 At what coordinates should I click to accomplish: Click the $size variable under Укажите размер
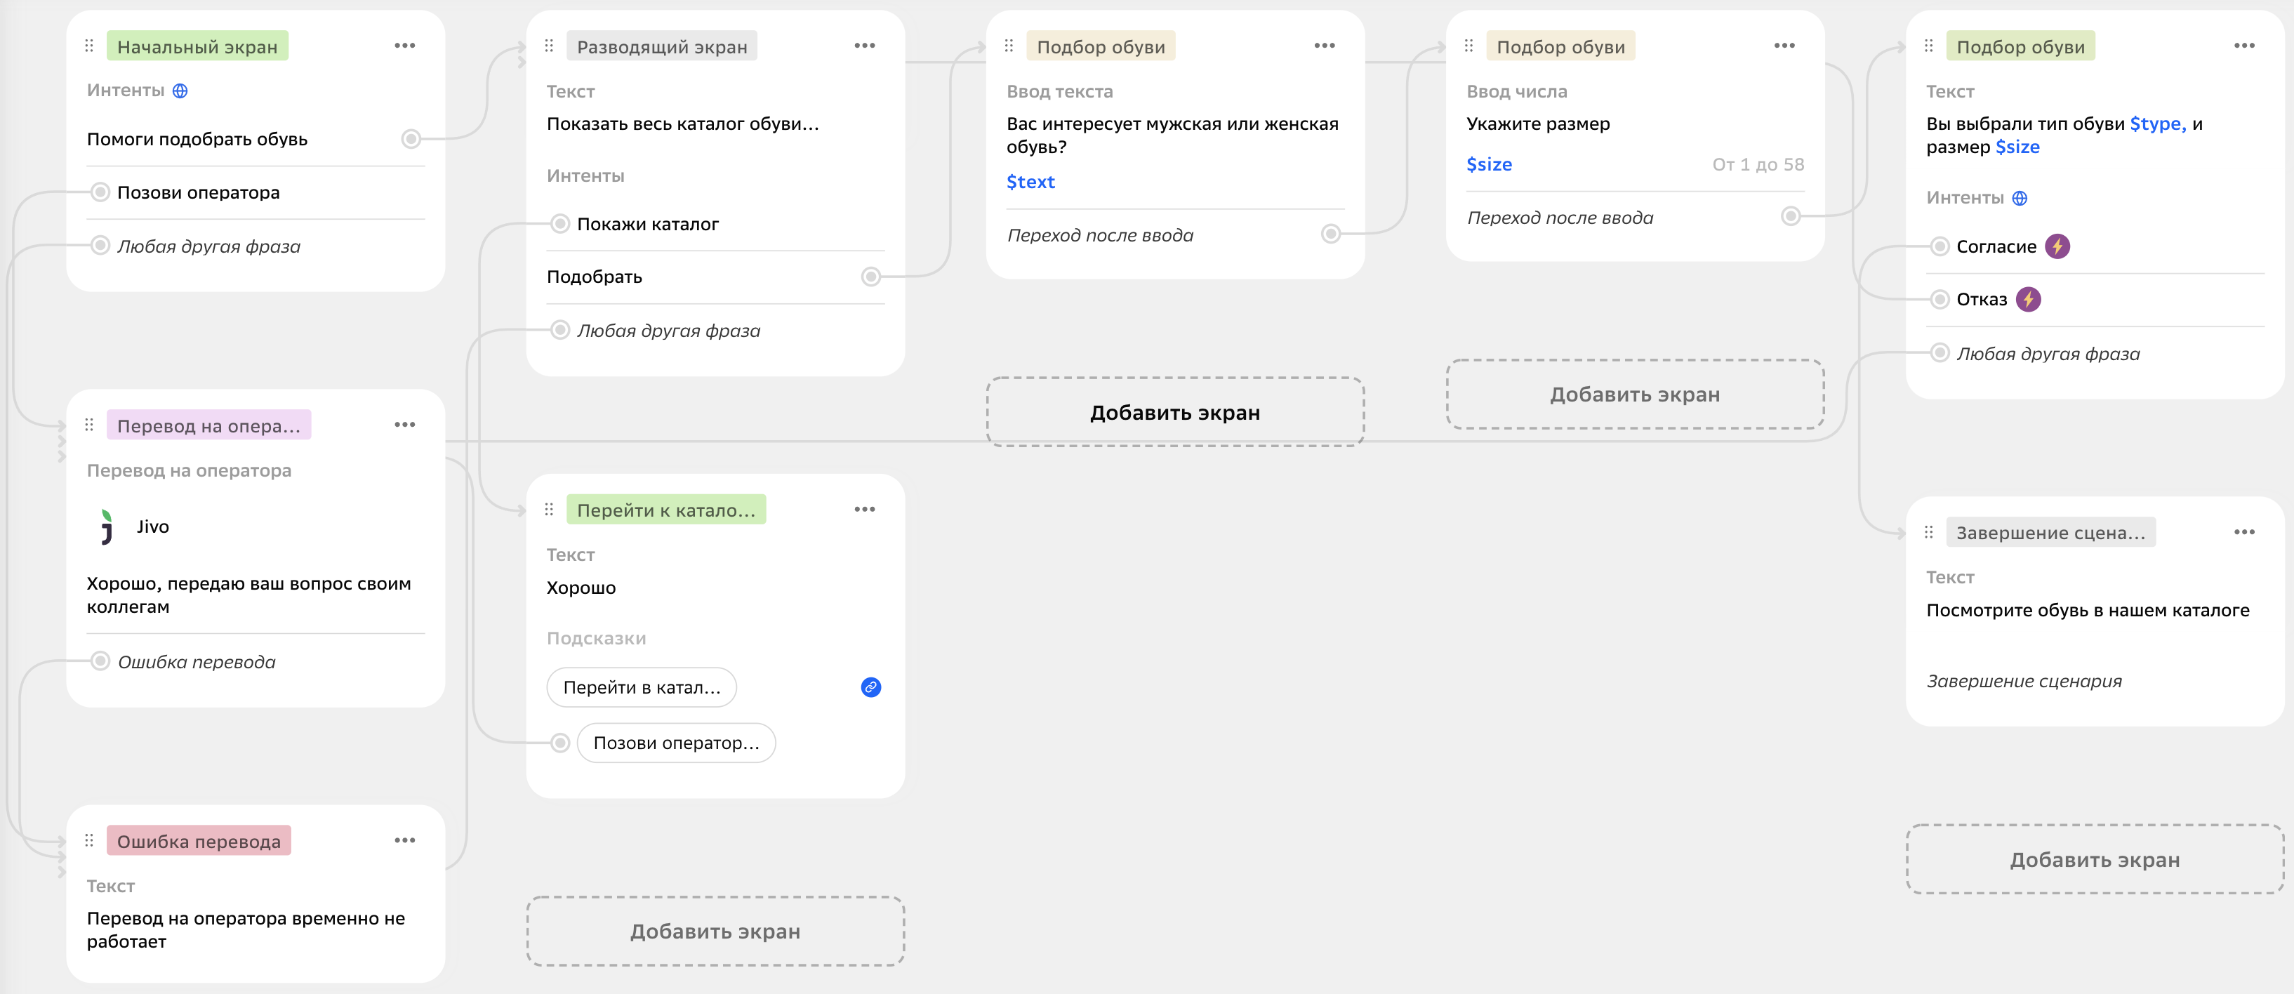point(1489,165)
